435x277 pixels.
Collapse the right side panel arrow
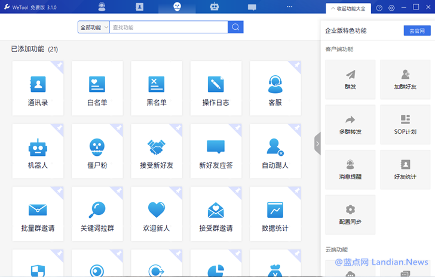click(317, 144)
